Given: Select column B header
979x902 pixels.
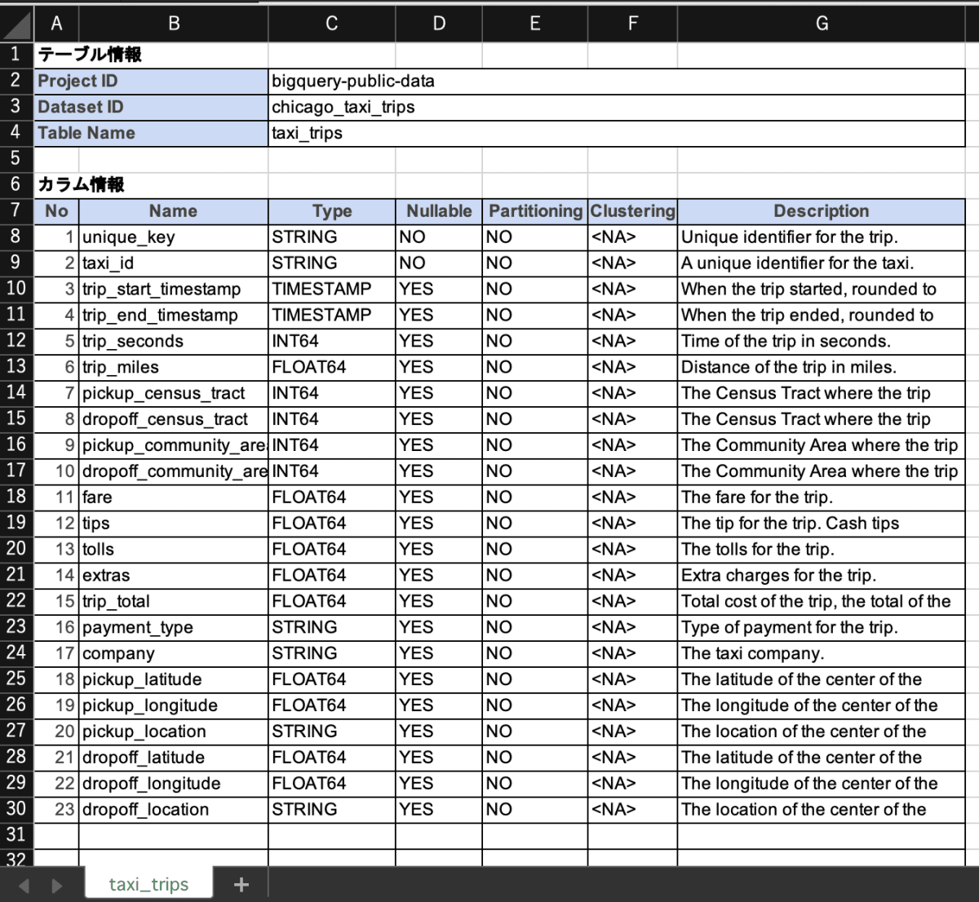Looking at the screenshot, I should click(174, 24).
